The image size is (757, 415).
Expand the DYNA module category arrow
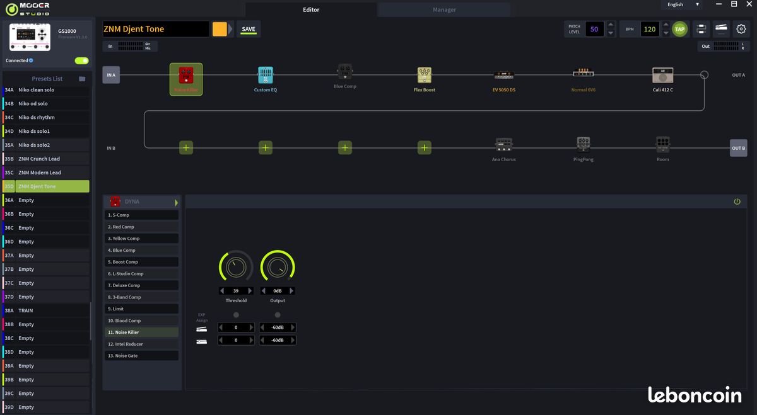coord(176,202)
